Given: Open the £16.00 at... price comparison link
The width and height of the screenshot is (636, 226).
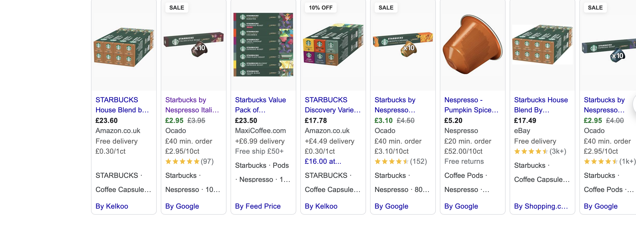Looking at the screenshot, I should tap(323, 161).
